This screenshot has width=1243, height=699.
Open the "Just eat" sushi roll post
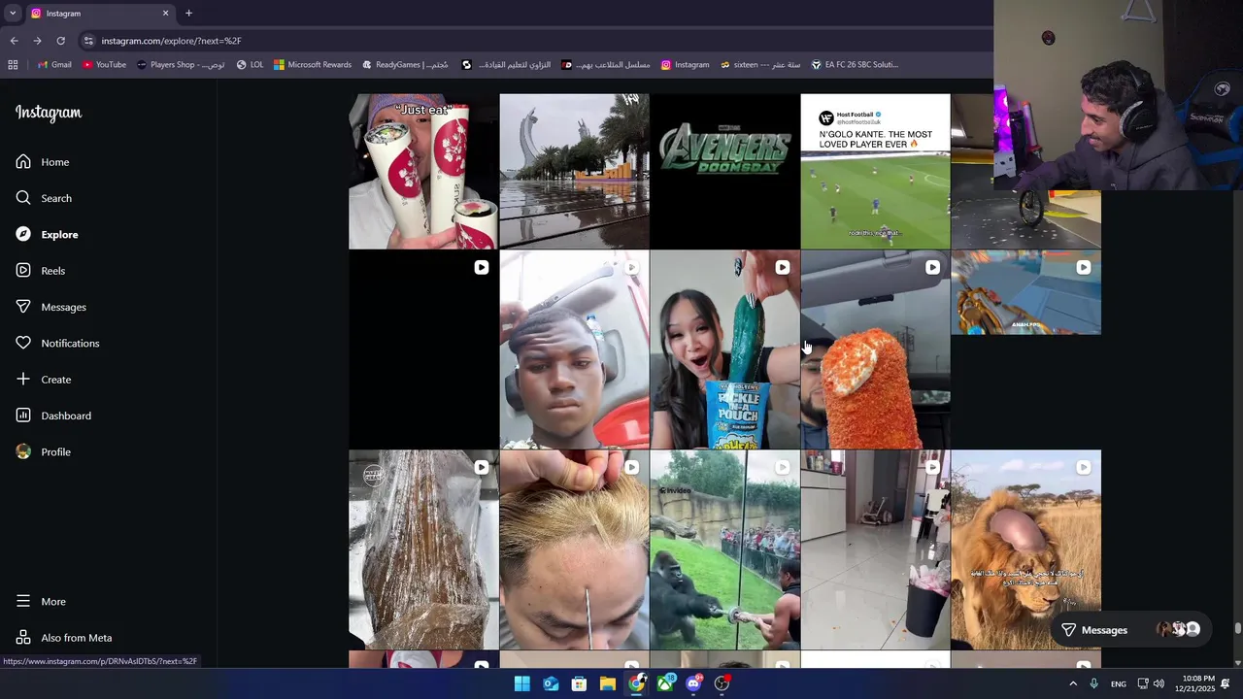click(x=423, y=171)
